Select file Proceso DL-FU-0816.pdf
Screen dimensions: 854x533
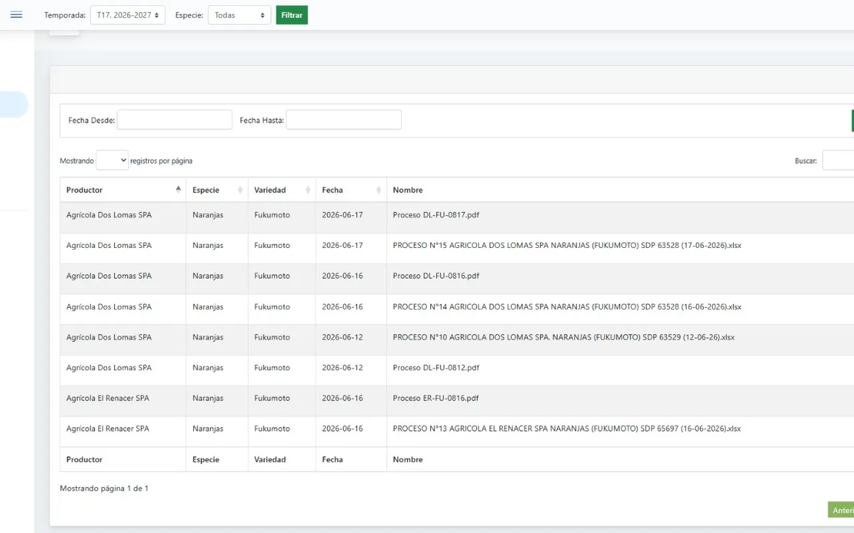[x=436, y=276]
